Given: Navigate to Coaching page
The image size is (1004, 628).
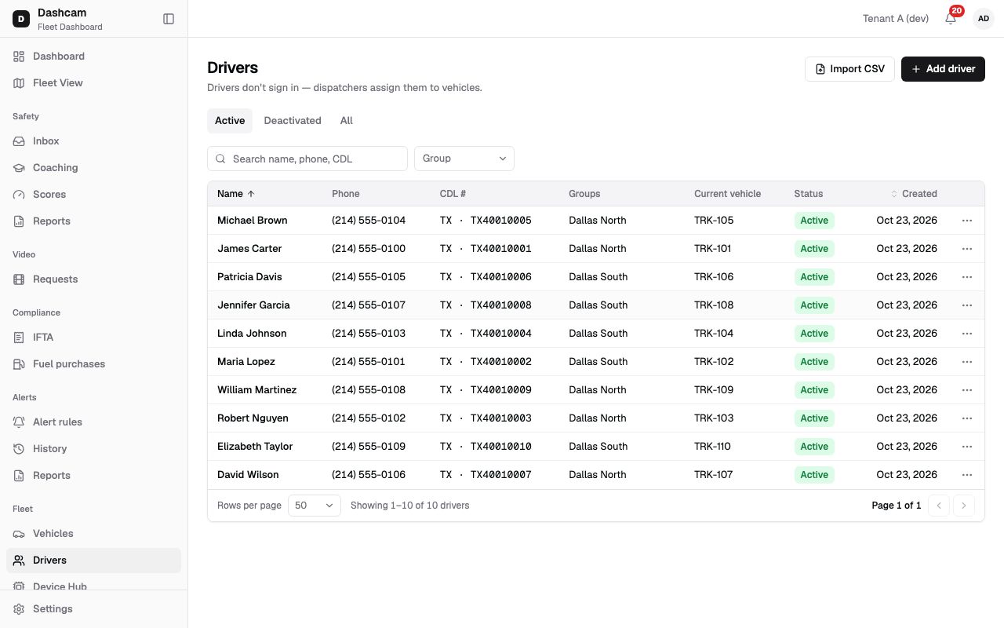Looking at the screenshot, I should pos(93,168).
